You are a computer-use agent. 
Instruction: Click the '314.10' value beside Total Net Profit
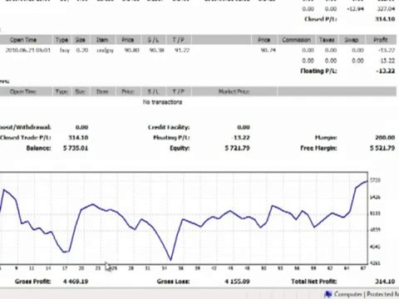(385, 282)
